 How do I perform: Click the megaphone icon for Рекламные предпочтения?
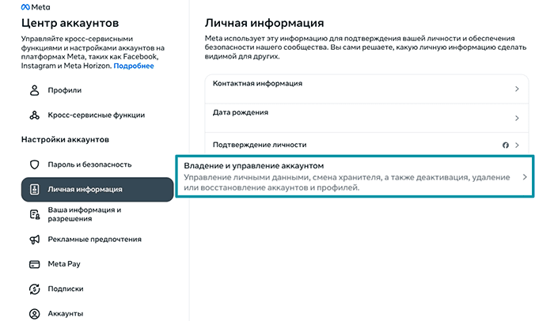pyautogui.click(x=34, y=239)
